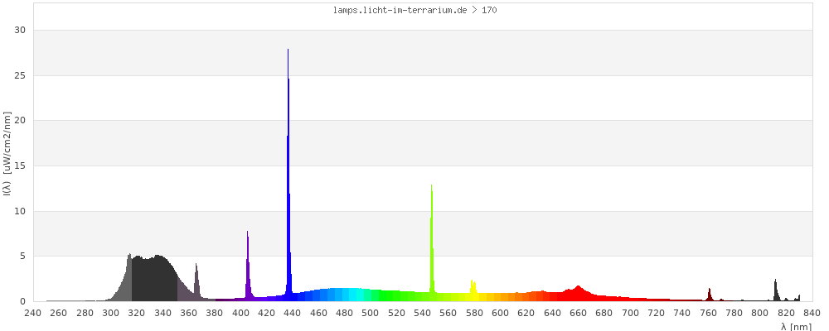Click the x-axis tick label '680'
The image size is (829, 331).
(x=604, y=313)
